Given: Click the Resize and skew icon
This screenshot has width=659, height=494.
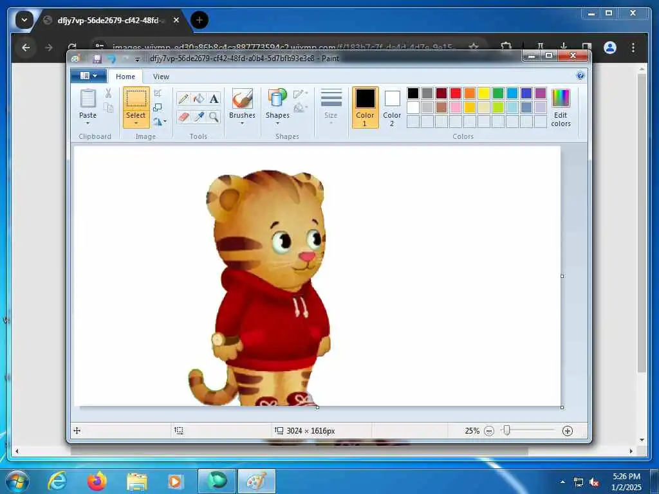Looking at the screenshot, I should tap(158, 107).
